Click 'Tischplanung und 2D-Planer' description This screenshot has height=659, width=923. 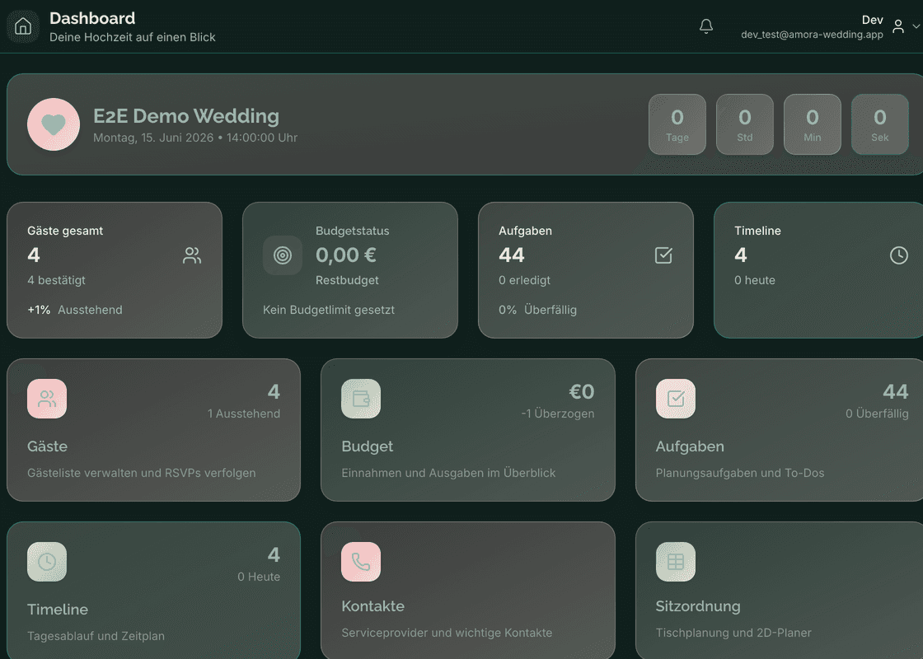tap(733, 633)
